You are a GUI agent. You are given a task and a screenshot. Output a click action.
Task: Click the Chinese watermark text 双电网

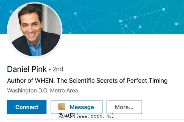[x=67, y=116]
